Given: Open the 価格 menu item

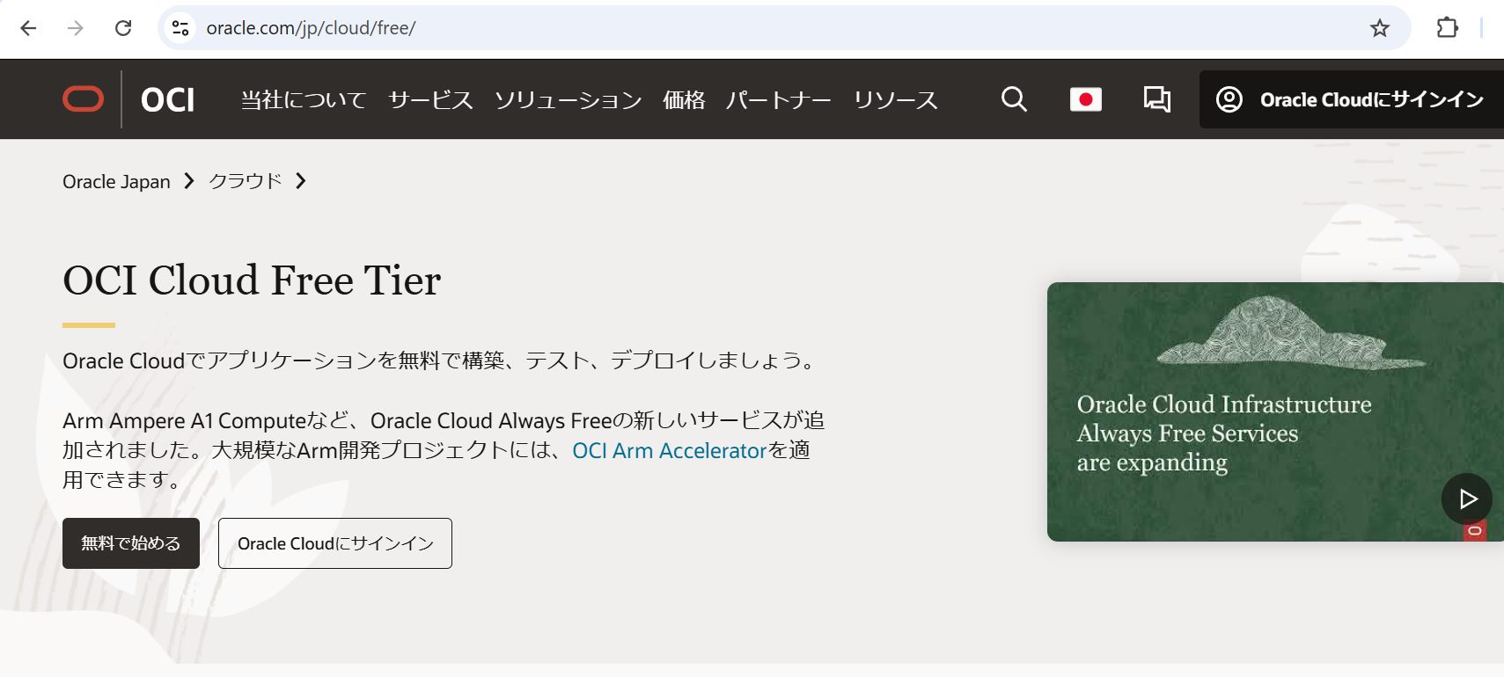Looking at the screenshot, I should [684, 100].
